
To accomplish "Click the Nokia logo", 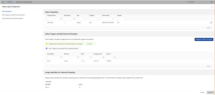I will pyautogui.click(x=10, y=2).
